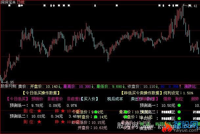Click the 预测价 column header

point(37,99)
